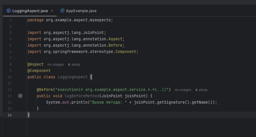Close the LoggingAspect.java tab

(x=52, y=11)
